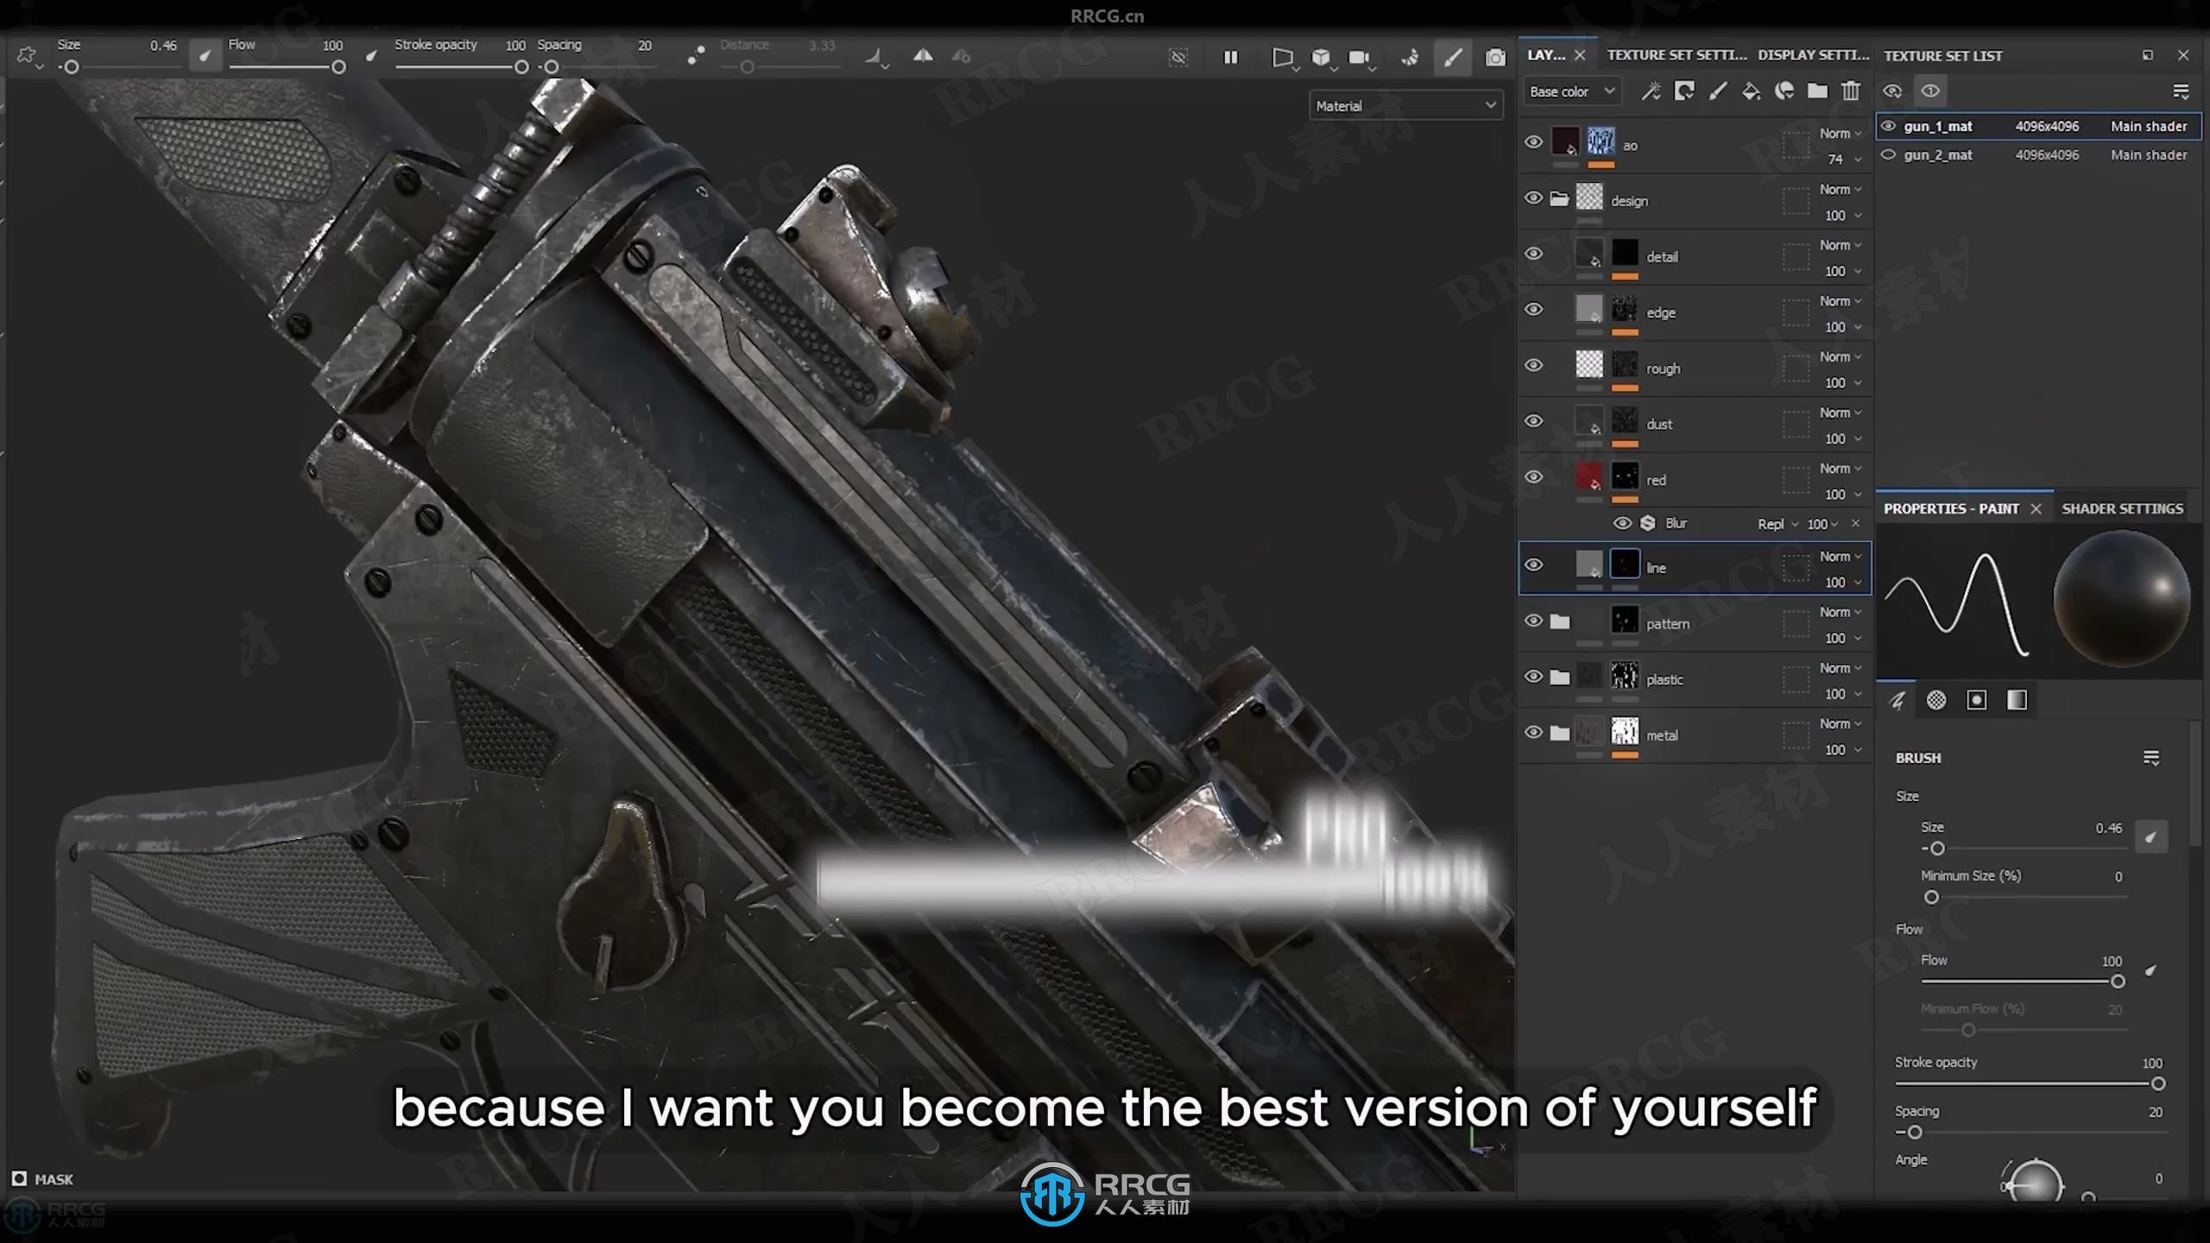Select the Stencil properties icon
Screen dimensions: 2210x1243
click(1976, 700)
